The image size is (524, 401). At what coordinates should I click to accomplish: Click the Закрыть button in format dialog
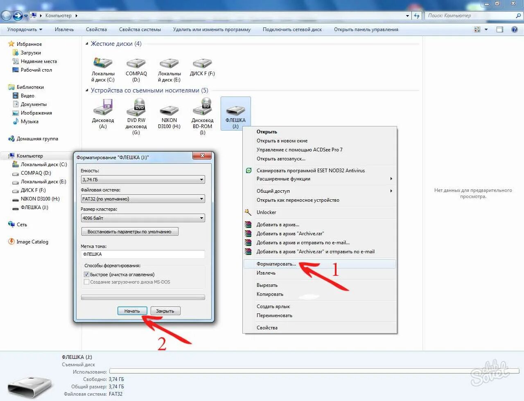coord(165,311)
